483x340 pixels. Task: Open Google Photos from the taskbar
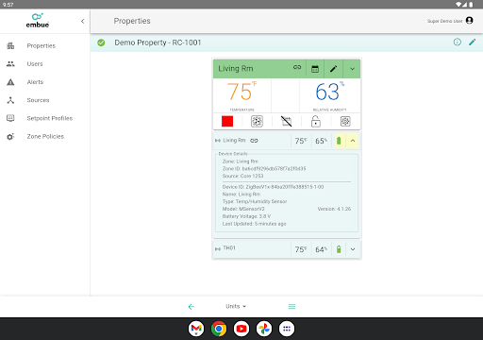[264, 329]
